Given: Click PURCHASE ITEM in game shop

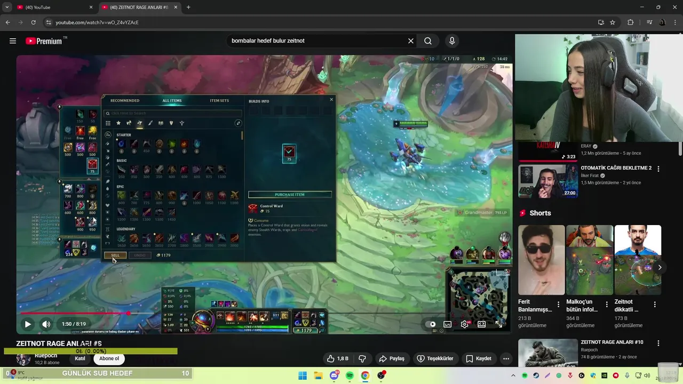Looking at the screenshot, I should [290, 195].
